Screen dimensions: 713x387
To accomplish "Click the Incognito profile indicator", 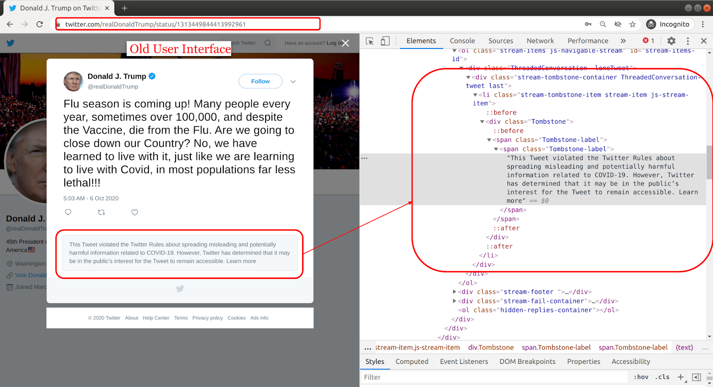I will 668,24.
